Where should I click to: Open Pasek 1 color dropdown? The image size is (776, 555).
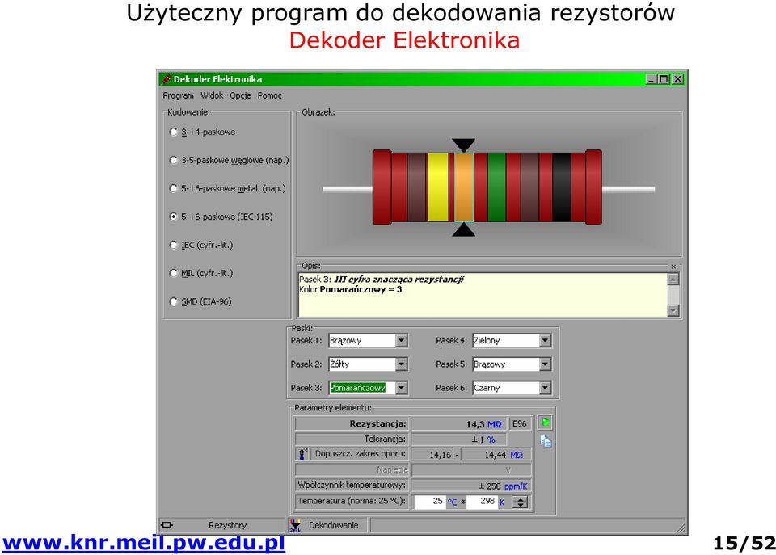point(402,340)
